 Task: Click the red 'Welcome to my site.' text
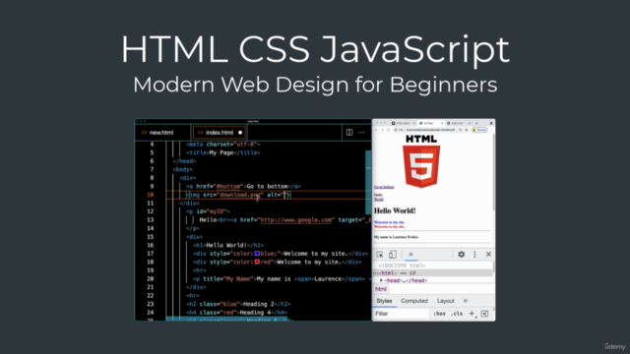coord(389,227)
